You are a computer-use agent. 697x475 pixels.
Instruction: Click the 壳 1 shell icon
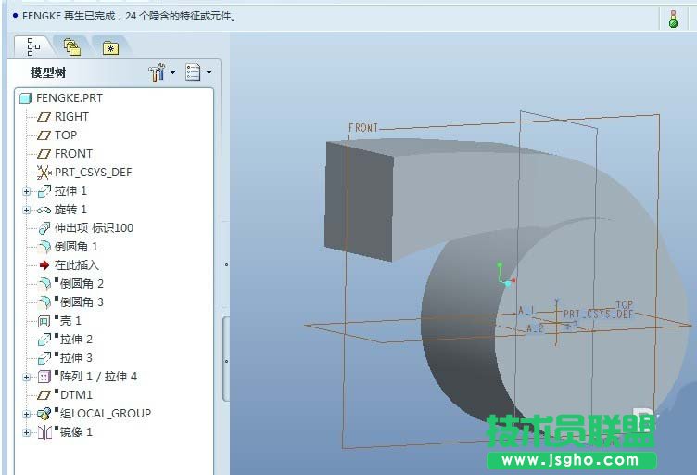click(x=44, y=321)
